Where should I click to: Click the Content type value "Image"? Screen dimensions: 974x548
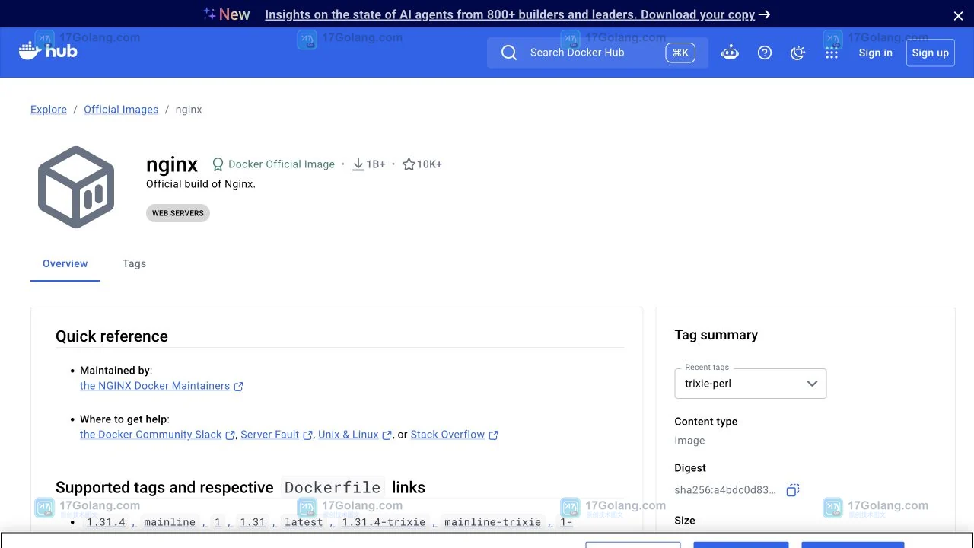click(689, 441)
